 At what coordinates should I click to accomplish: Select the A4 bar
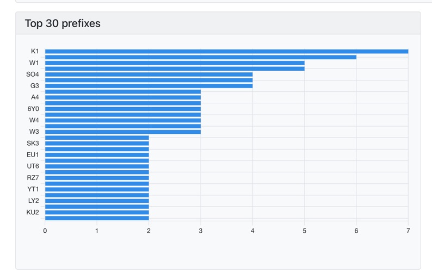[123, 97]
